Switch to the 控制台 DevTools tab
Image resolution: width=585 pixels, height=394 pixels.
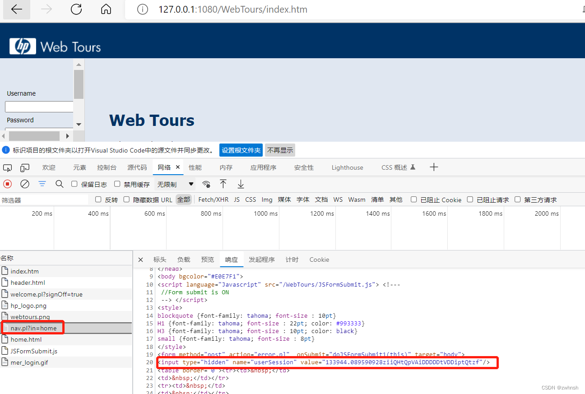click(107, 167)
